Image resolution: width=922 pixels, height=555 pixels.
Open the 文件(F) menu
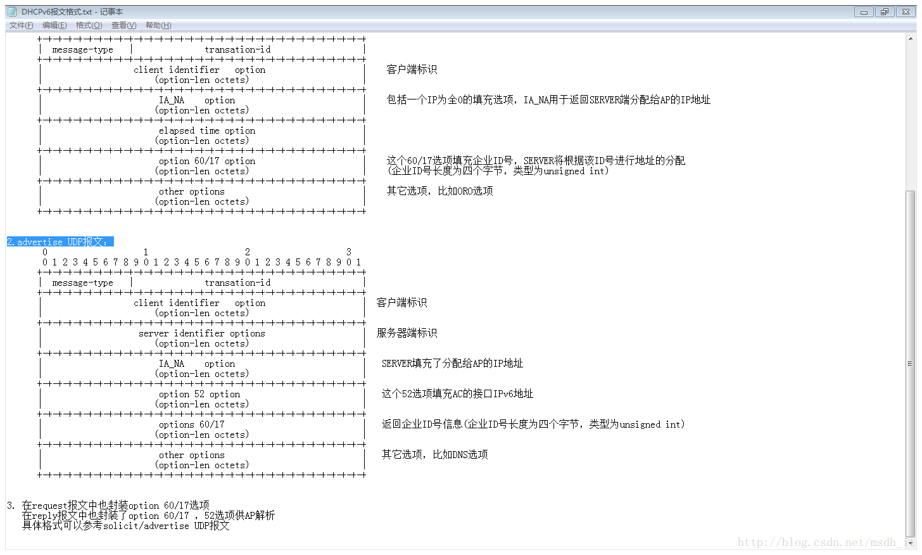point(21,25)
